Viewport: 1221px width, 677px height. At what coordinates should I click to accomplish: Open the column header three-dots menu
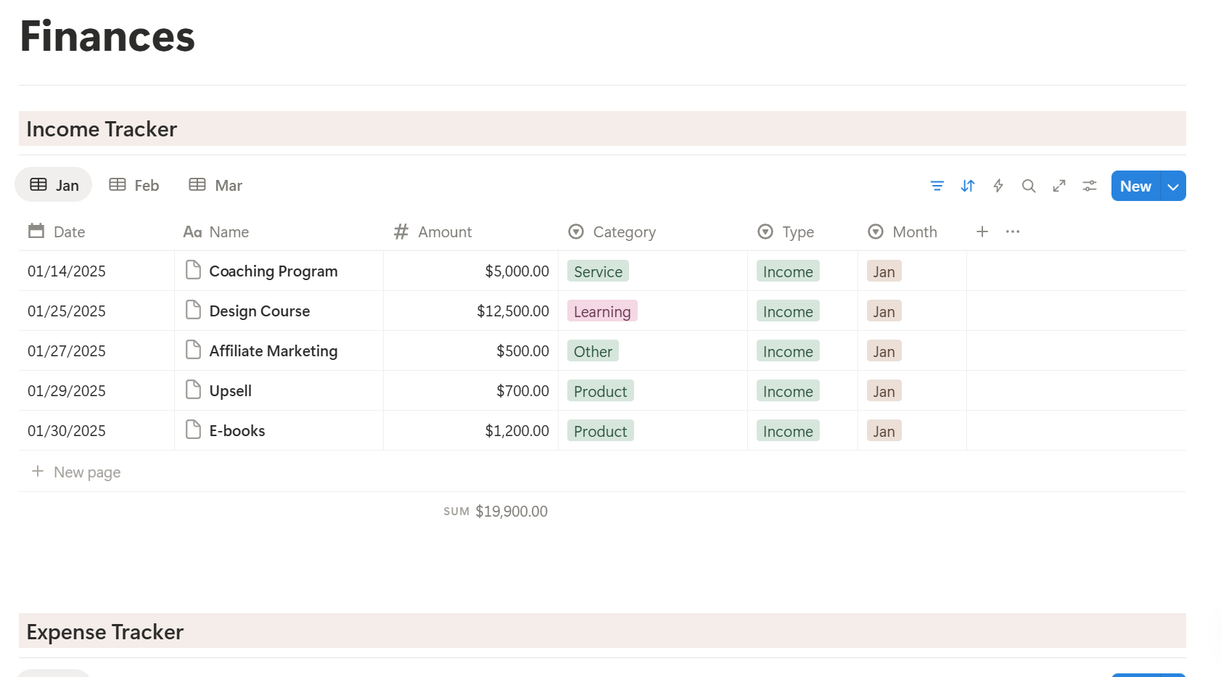pos(1012,231)
